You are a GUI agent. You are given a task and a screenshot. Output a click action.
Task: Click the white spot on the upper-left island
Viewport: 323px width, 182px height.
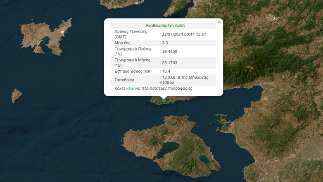(63, 31)
